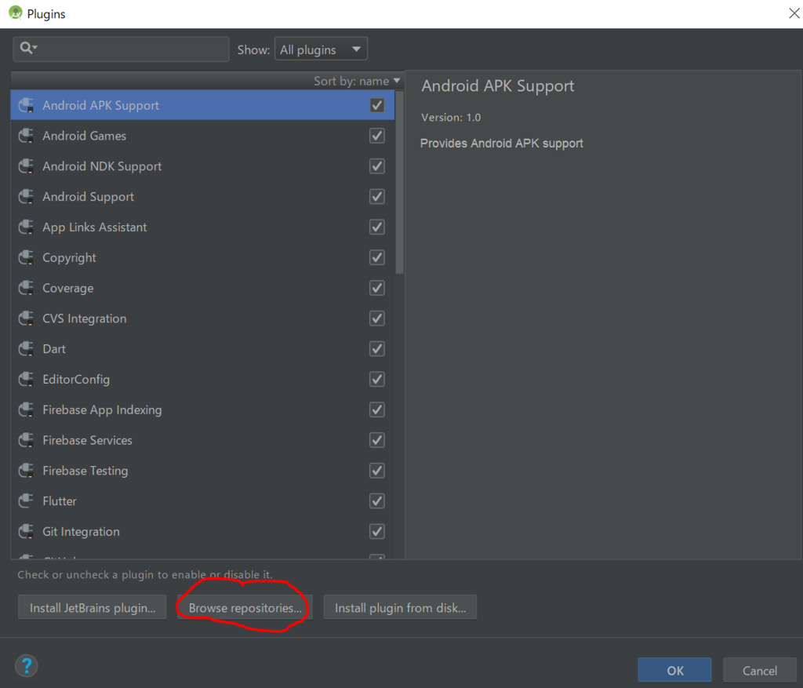Select the Android NDK Support row
803x688 pixels.
[x=203, y=166]
